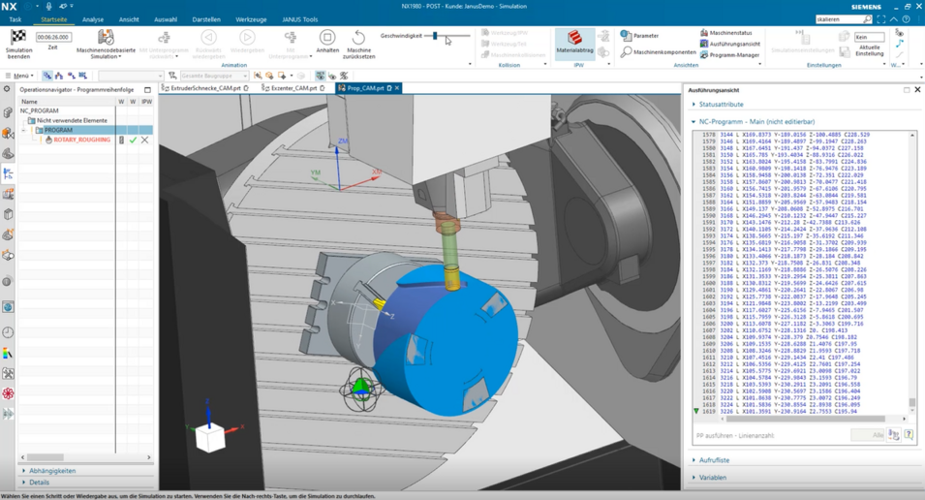The width and height of the screenshot is (925, 500).
Task: Open the Darstellen ribbon tab
Action: click(206, 19)
